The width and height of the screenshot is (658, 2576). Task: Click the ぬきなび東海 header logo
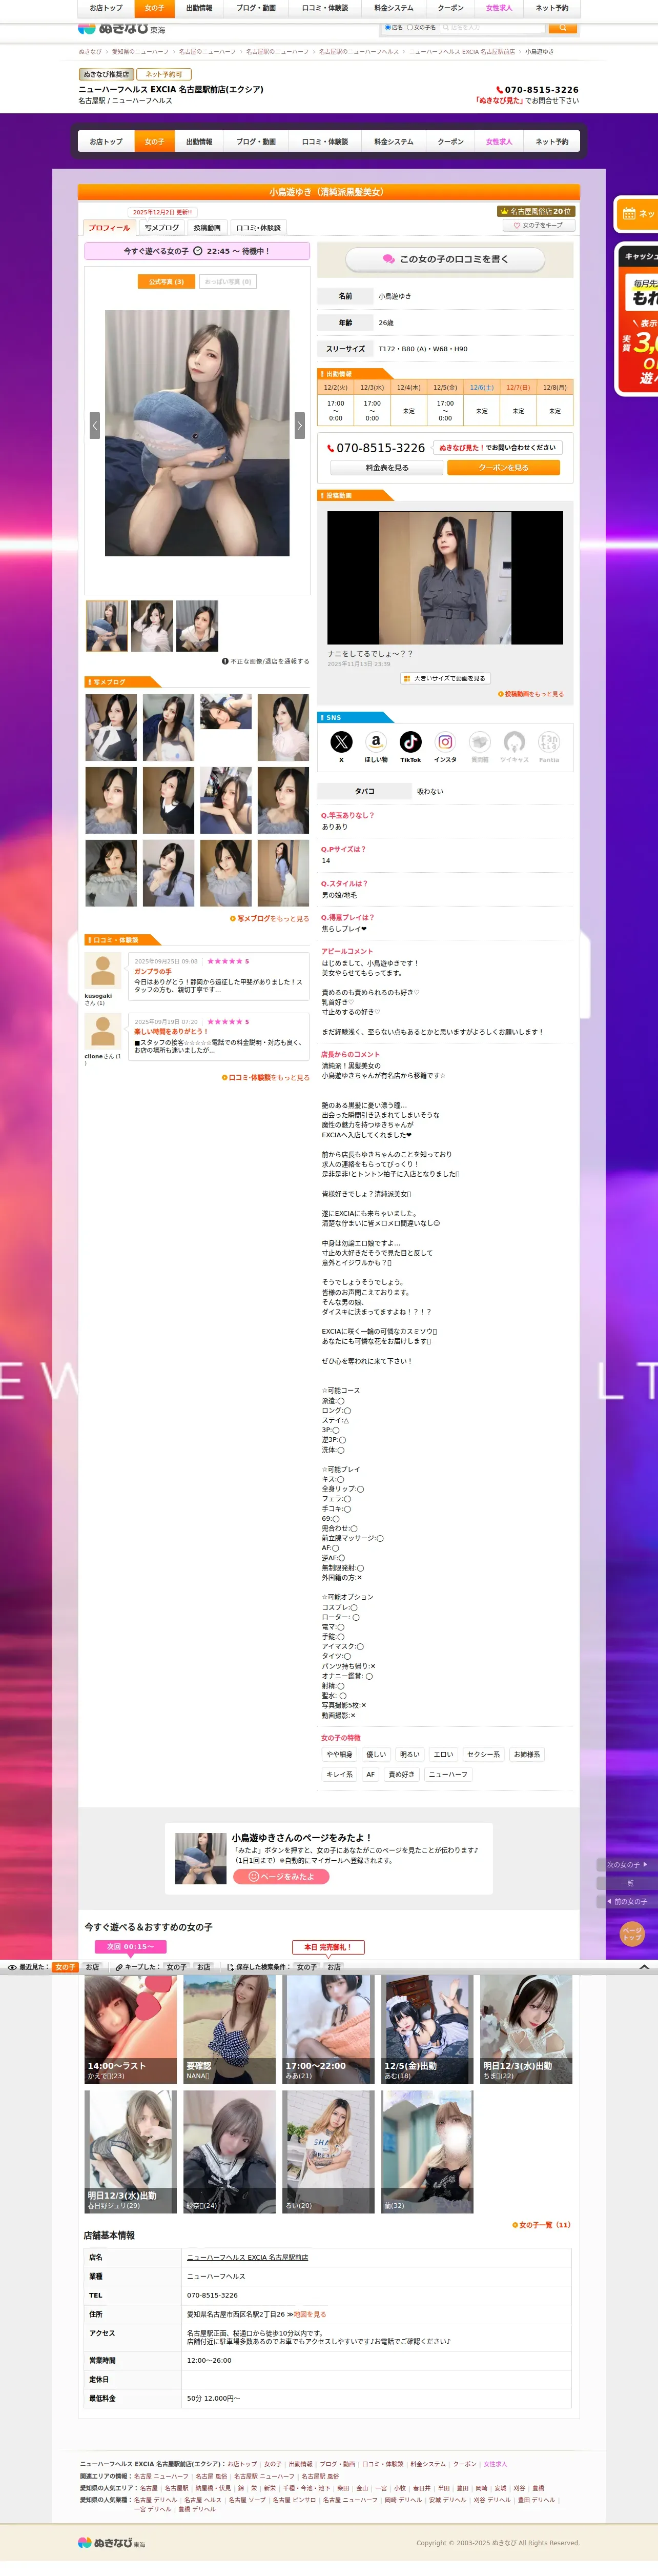tap(121, 29)
